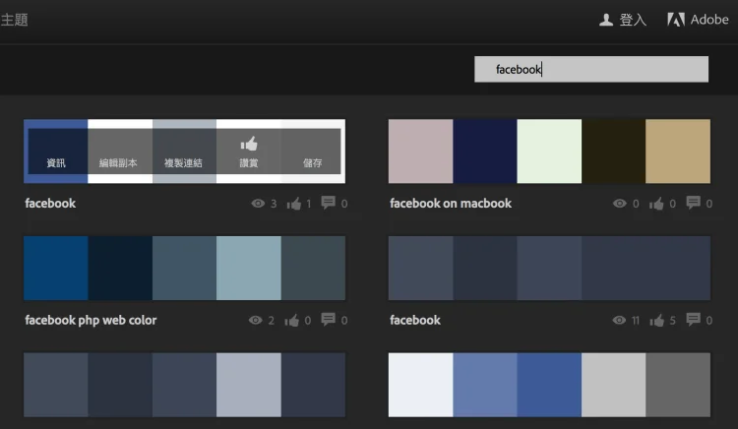This screenshot has width=738, height=429.
Task: Click slate teal swatch in facebook php web color
Action: 185,268
